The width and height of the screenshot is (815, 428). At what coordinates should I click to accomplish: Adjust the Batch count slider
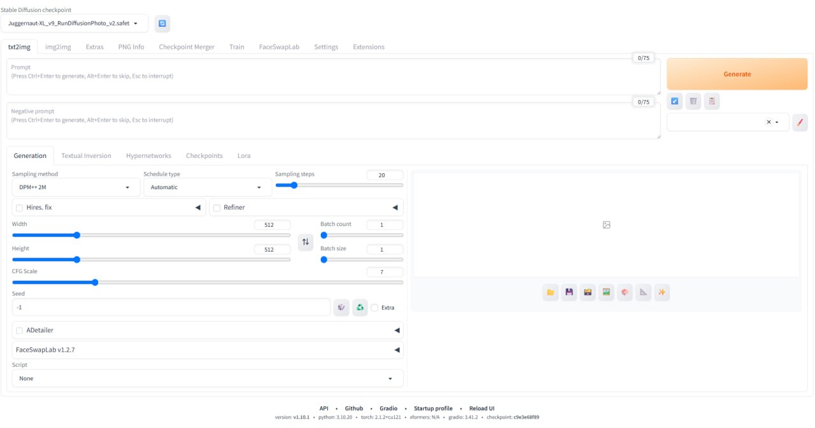tap(362, 235)
